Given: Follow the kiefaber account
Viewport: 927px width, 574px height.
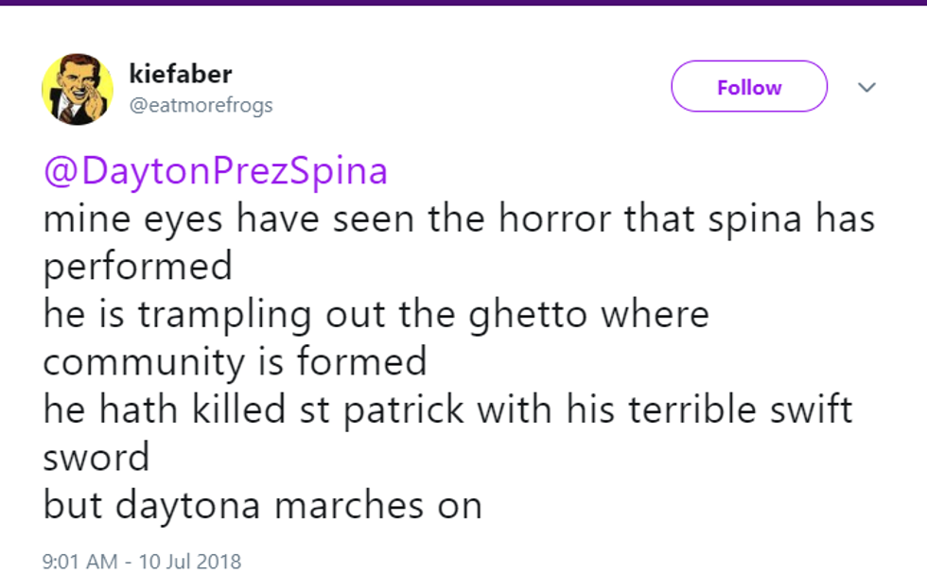Looking at the screenshot, I should coord(749,88).
